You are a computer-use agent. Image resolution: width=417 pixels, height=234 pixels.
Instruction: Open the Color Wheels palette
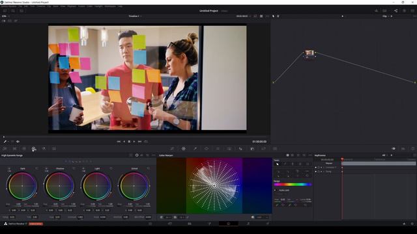(24, 149)
